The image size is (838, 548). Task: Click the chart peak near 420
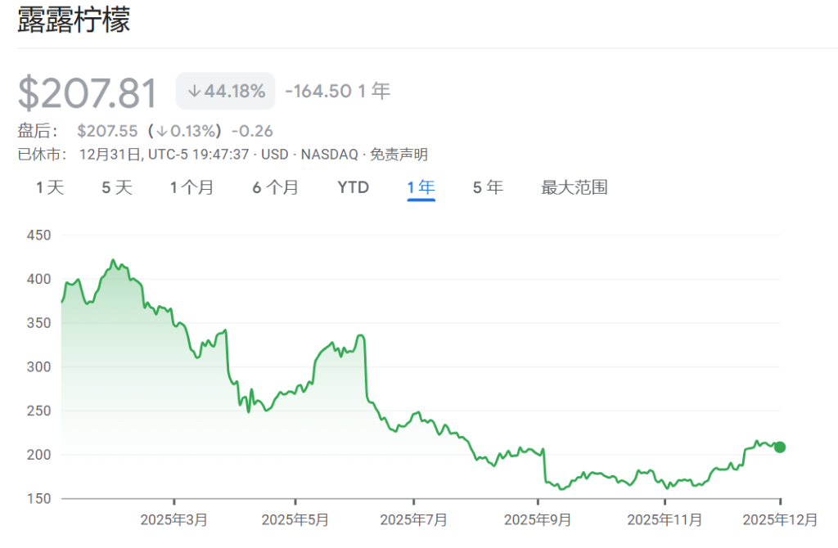[x=113, y=260]
